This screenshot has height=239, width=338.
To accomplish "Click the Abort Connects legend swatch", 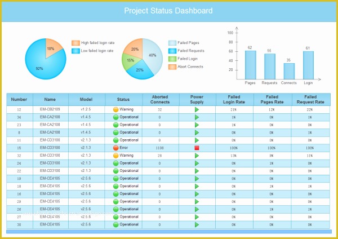I will coord(172,67).
